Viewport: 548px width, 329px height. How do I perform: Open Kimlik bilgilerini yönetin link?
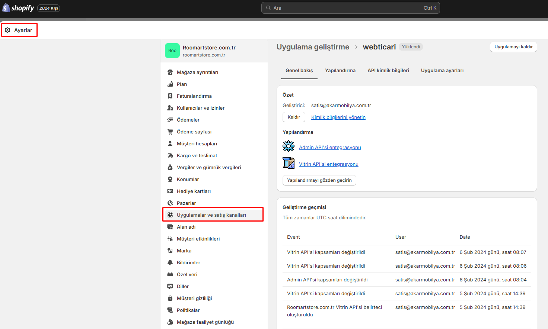pyautogui.click(x=338, y=117)
